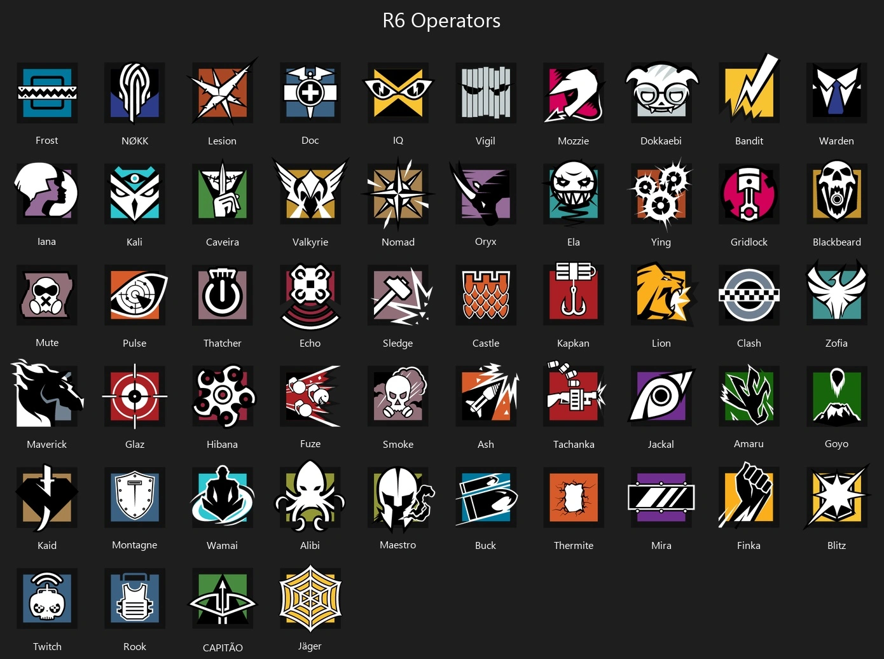The width and height of the screenshot is (884, 659).
Task: Choose the Bandit lightning bolt icon
Action: [749, 89]
